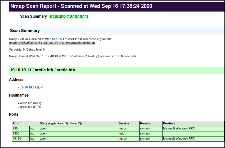This screenshot has height=148, width=225.
Task: Toggle closed [0] ports in State header
Action: tap(58, 124)
